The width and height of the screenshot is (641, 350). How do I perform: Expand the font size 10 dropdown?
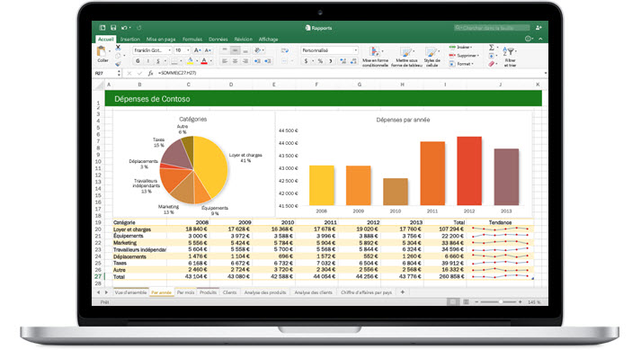(x=182, y=50)
